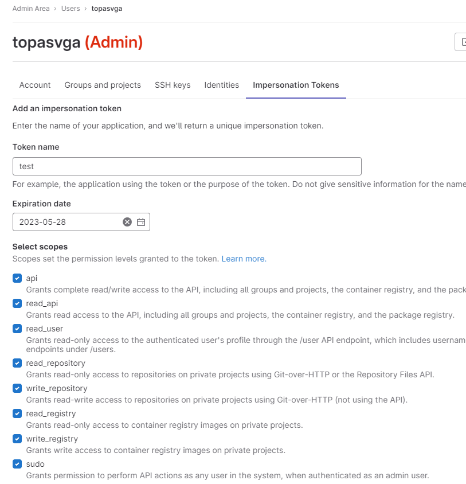Click the edit icon button at top right
The image size is (466, 484).
[461, 42]
